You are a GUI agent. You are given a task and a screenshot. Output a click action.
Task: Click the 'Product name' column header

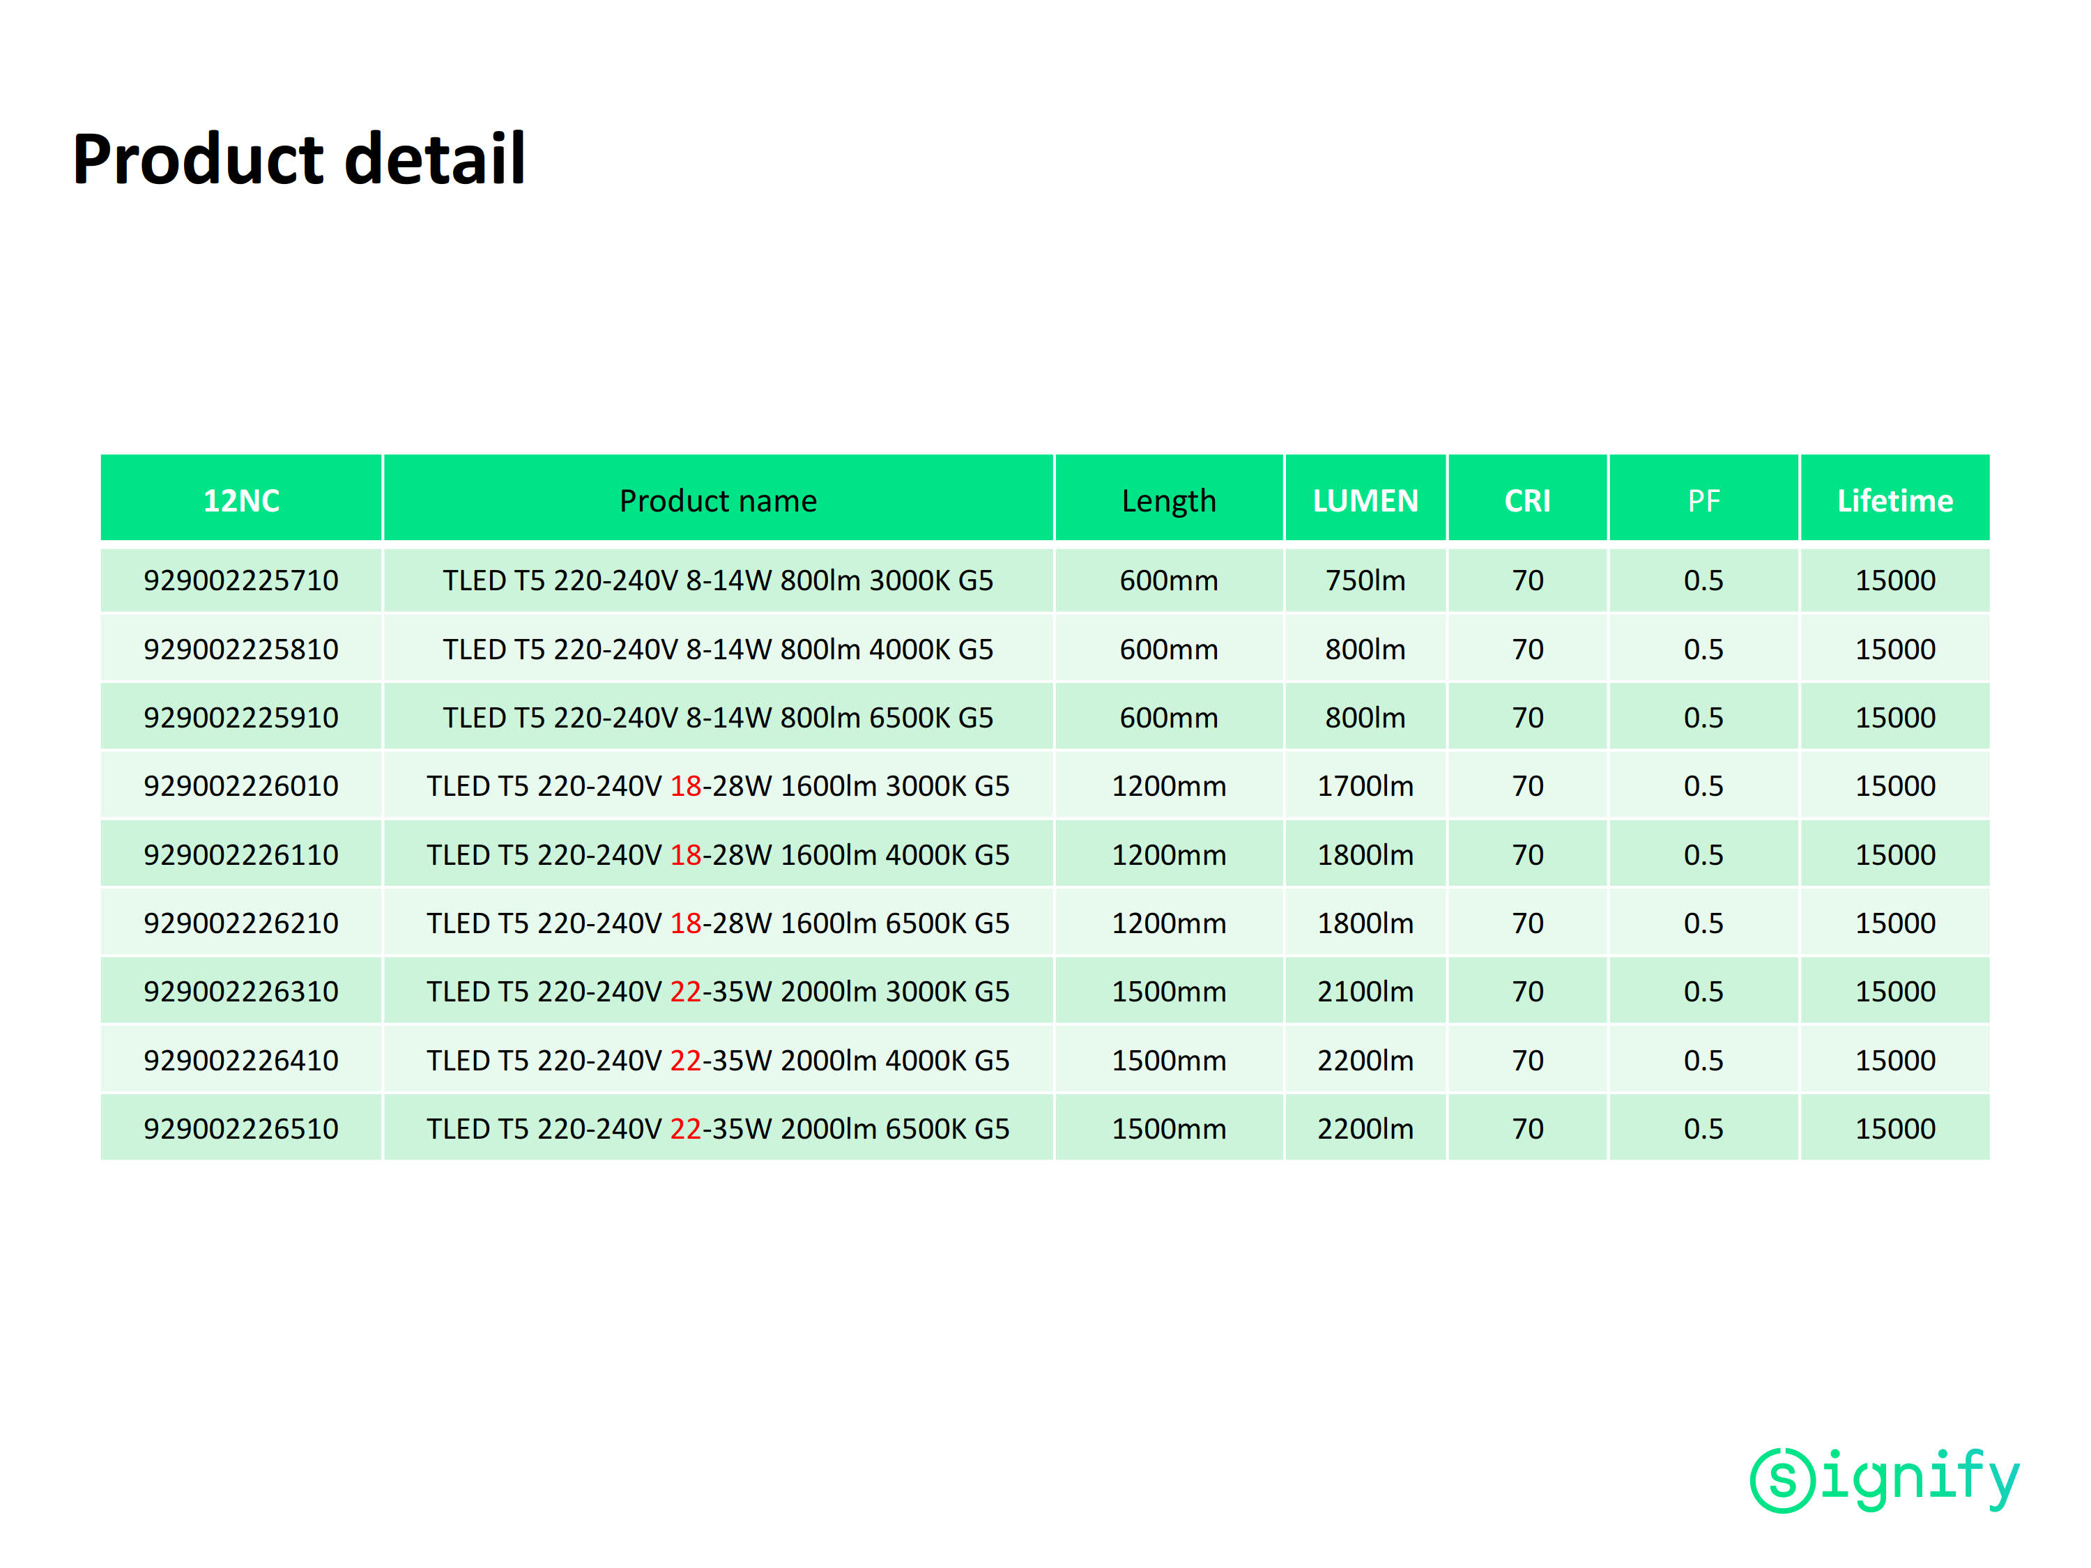719,500
